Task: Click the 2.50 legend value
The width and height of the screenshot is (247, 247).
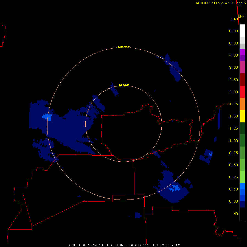Action: 234,80
